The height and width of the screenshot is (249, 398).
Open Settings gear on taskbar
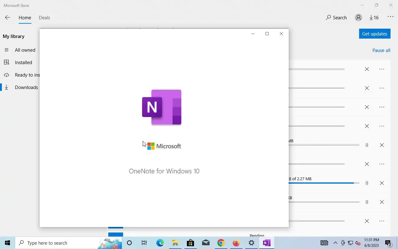pyautogui.click(x=251, y=243)
